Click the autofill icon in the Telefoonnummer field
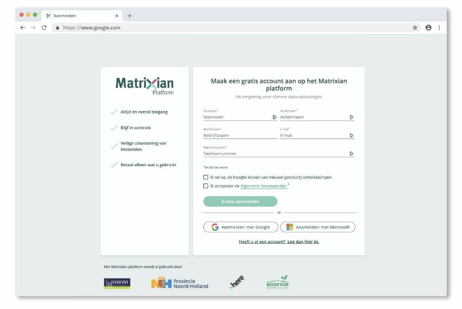Viewport: 462px width, 309px height. [x=352, y=154]
